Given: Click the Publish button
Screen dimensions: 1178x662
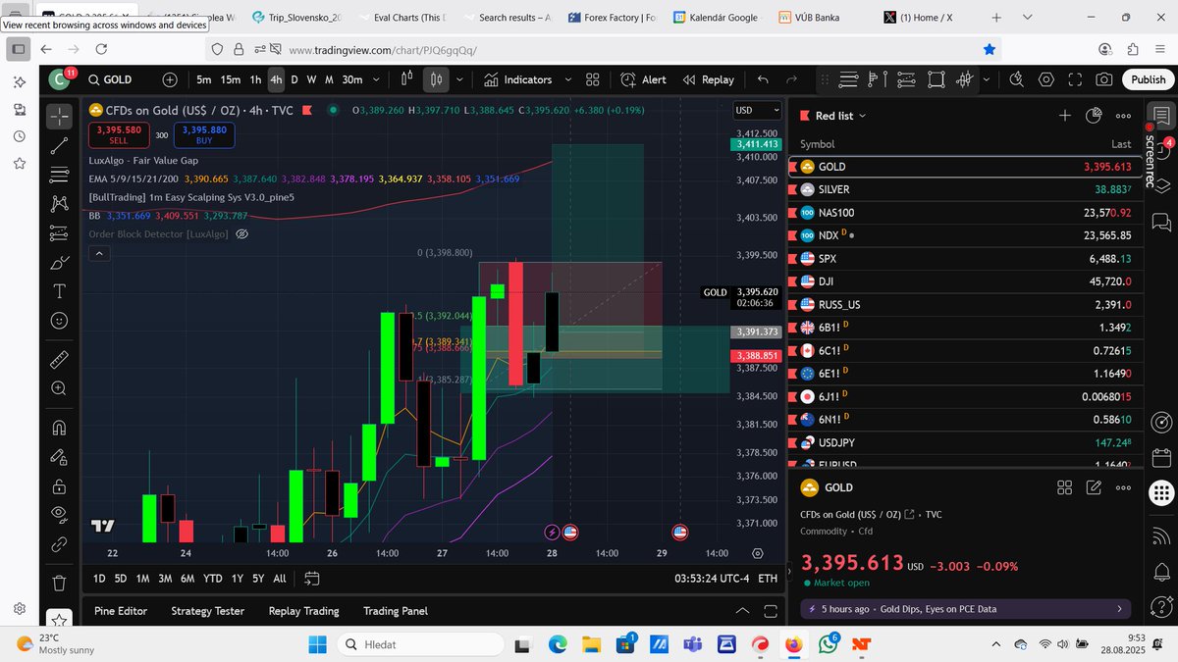Looking at the screenshot, I should [x=1148, y=80].
